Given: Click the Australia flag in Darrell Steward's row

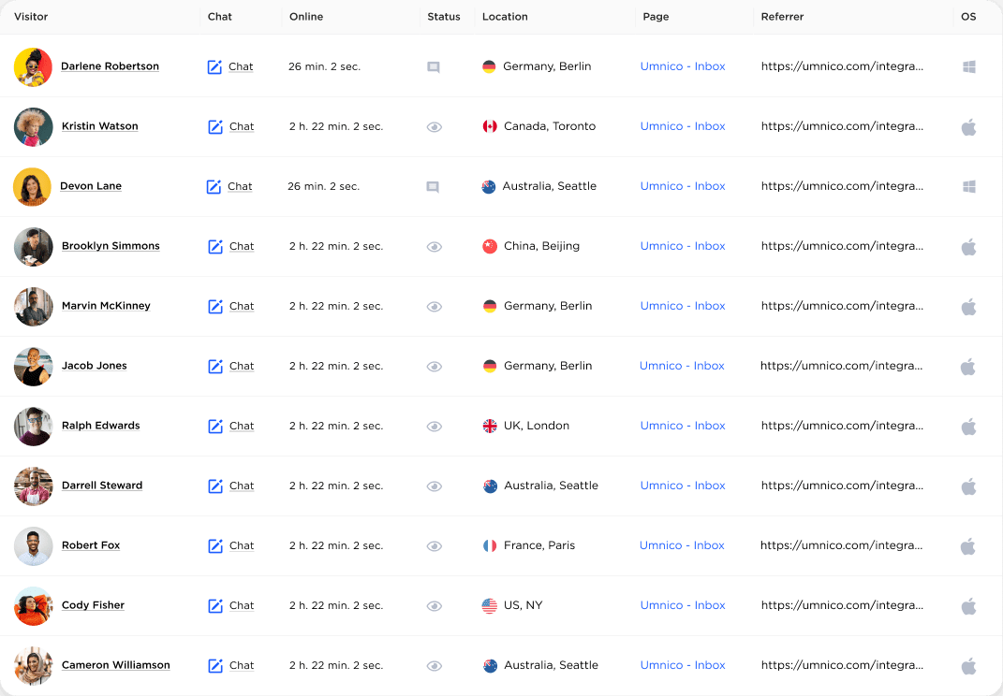Looking at the screenshot, I should pos(488,486).
